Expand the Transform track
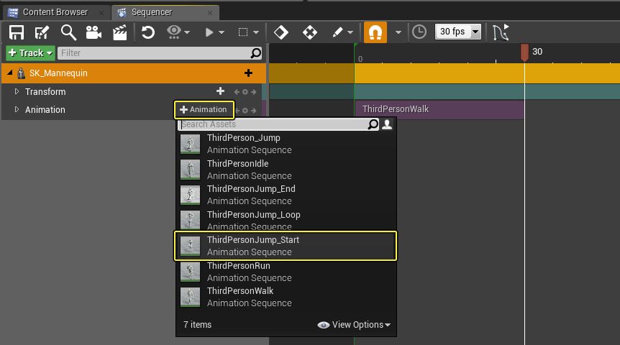This screenshot has width=620, height=345. coord(17,91)
